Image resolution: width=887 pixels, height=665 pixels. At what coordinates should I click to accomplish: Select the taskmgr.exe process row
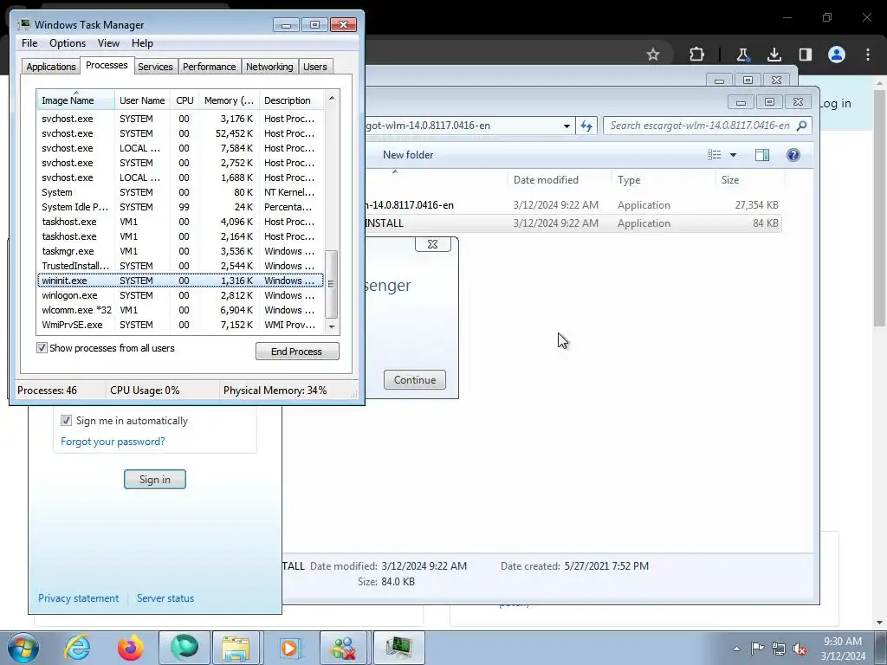tap(180, 251)
